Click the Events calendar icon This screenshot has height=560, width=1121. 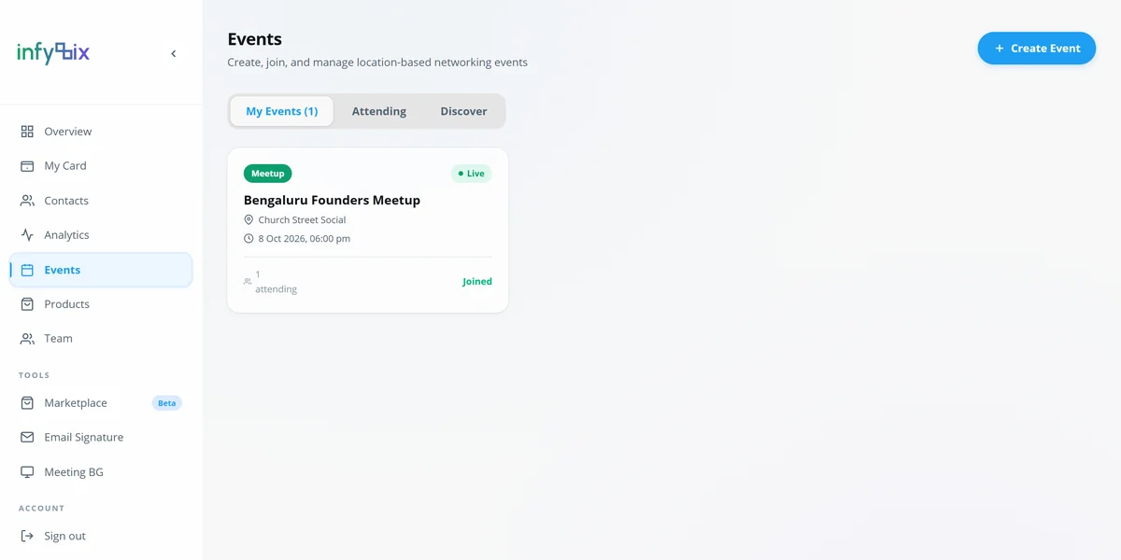[27, 270]
